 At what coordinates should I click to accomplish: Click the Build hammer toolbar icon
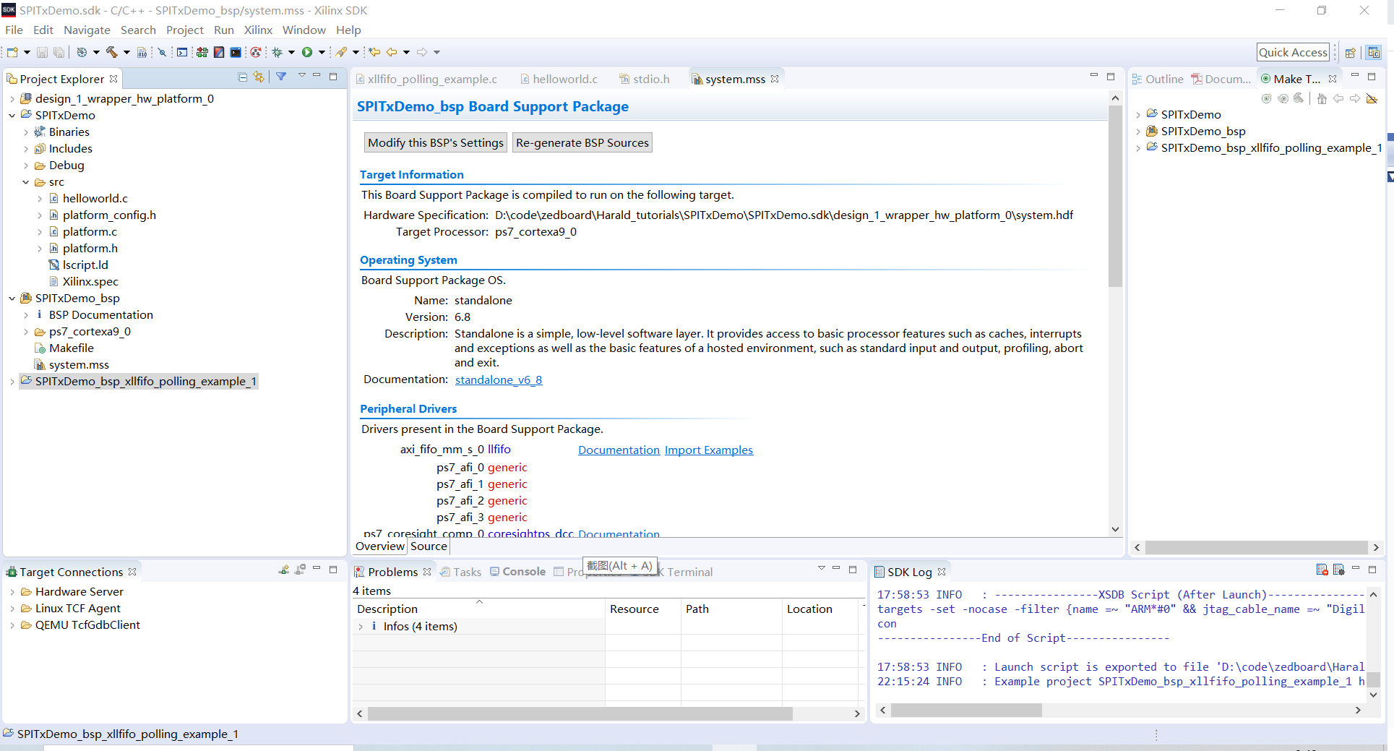(x=112, y=52)
